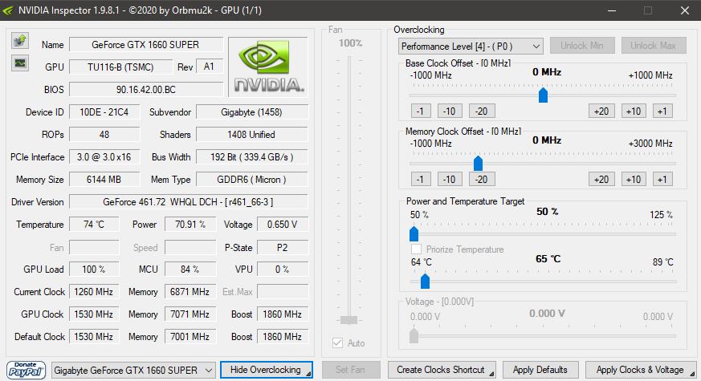Click the vertical Fan speed slider handle
Image resolution: width=701 pixels, height=381 pixels.
(x=348, y=320)
